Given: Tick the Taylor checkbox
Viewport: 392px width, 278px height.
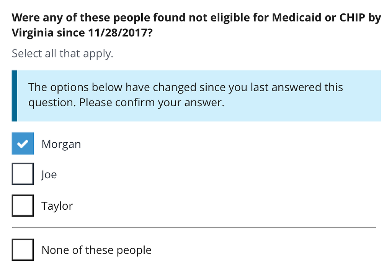Looking at the screenshot, I should pyautogui.click(x=23, y=206).
